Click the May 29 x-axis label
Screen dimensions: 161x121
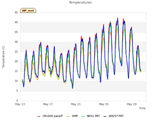click(x=132, y=104)
